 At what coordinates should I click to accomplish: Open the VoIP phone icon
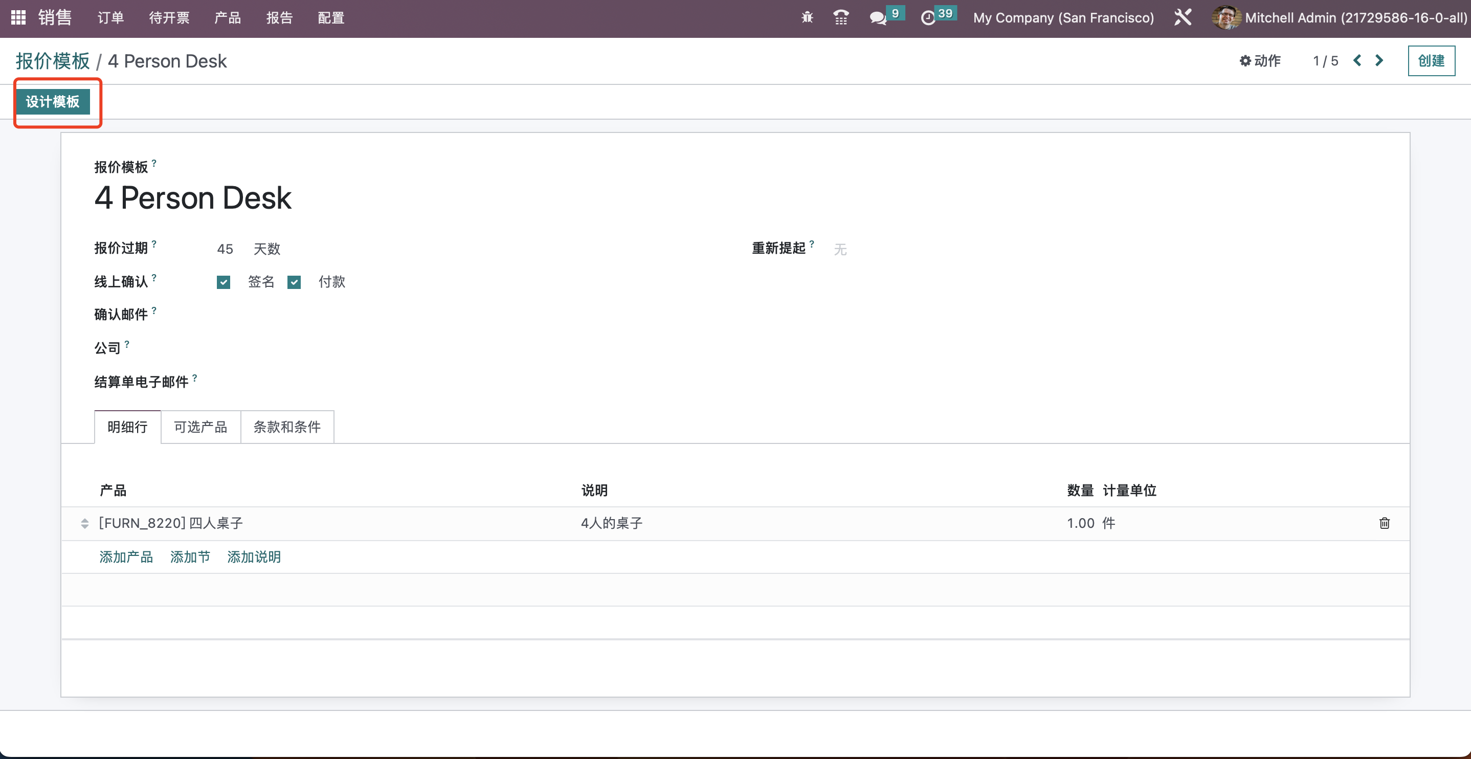point(840,18)
